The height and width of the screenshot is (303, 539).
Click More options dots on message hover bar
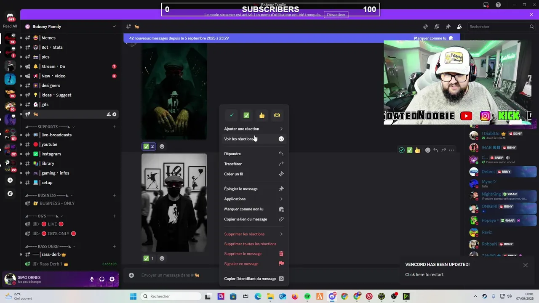coord(451,150)
